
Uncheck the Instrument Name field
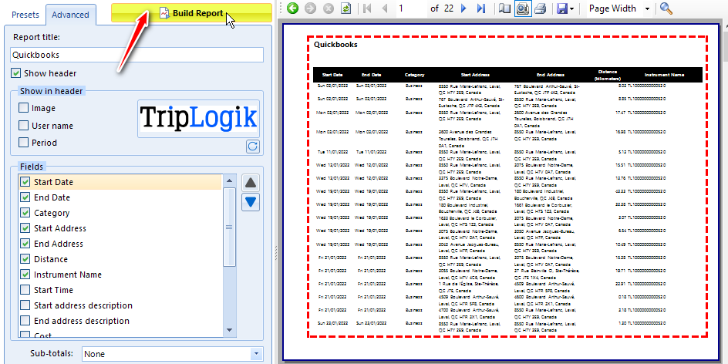pyautogui.click(x=25, y=275)
